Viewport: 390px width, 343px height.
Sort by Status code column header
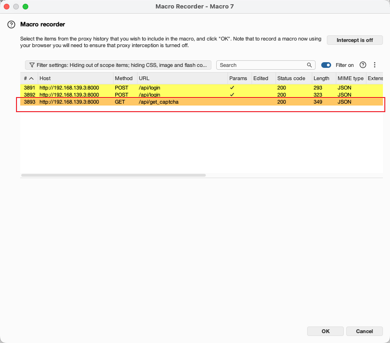coord(294,78)
